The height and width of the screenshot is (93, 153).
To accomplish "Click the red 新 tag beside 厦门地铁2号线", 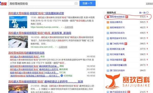I will 126,44.
